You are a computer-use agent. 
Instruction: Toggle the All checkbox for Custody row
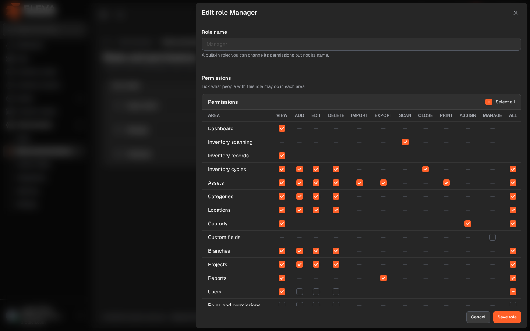513,224
